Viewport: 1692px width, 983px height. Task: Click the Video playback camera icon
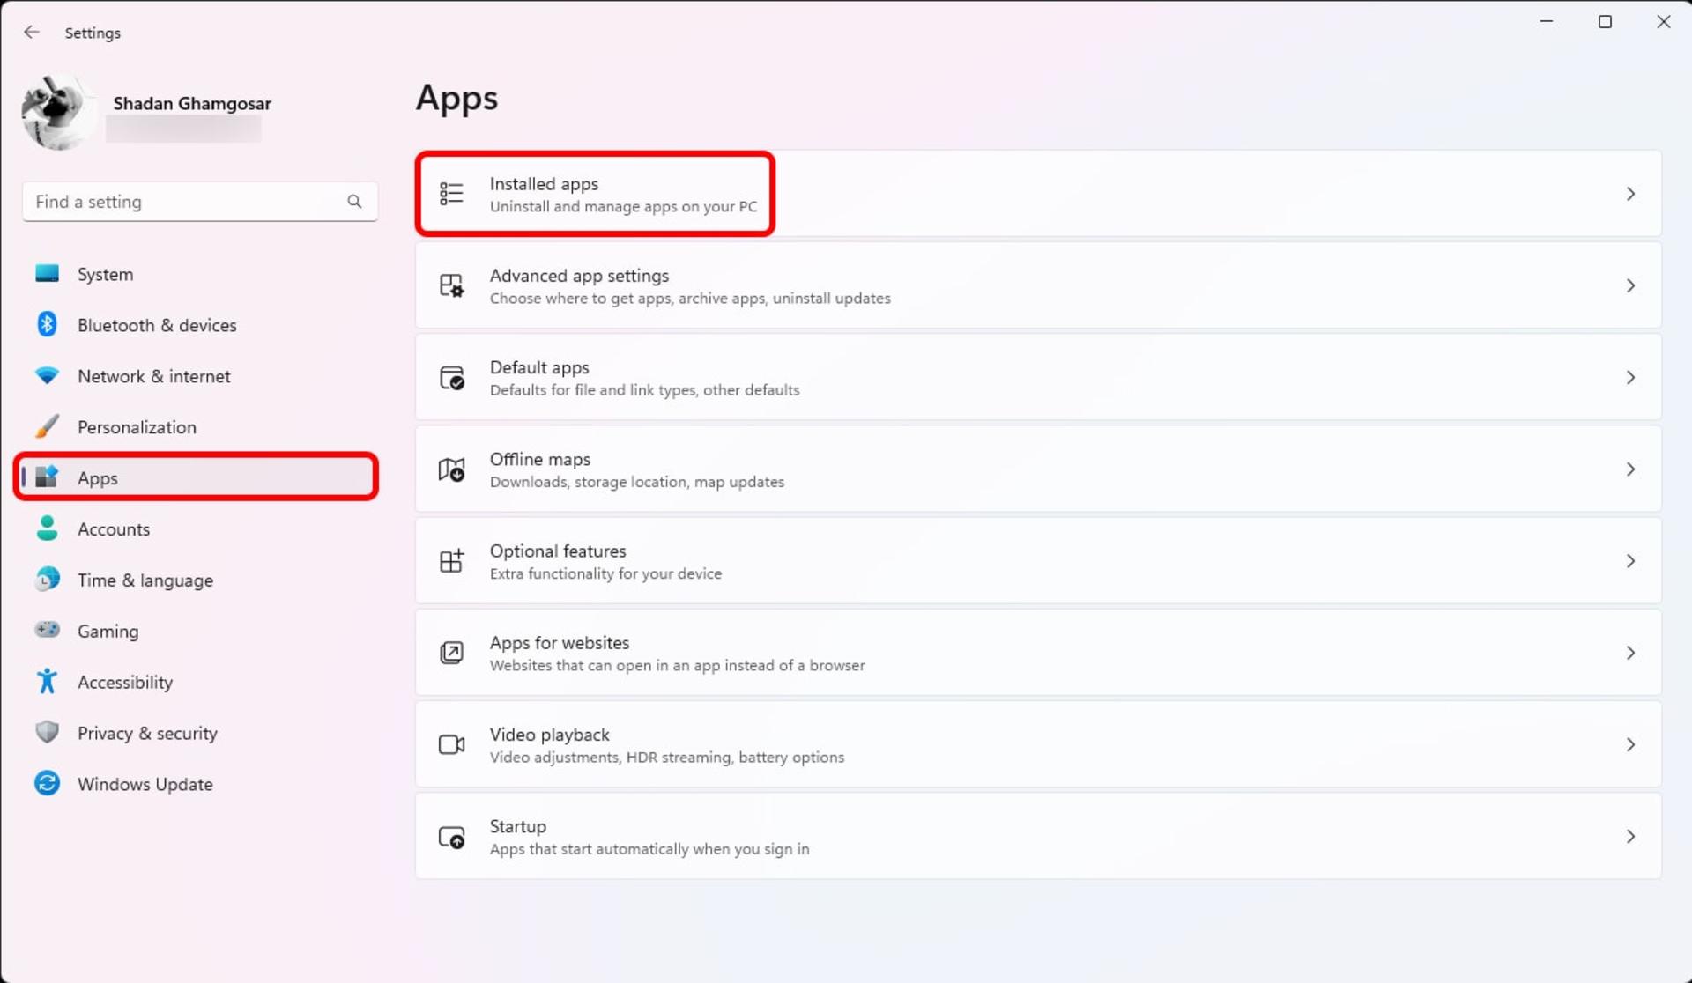pos(451,744)
